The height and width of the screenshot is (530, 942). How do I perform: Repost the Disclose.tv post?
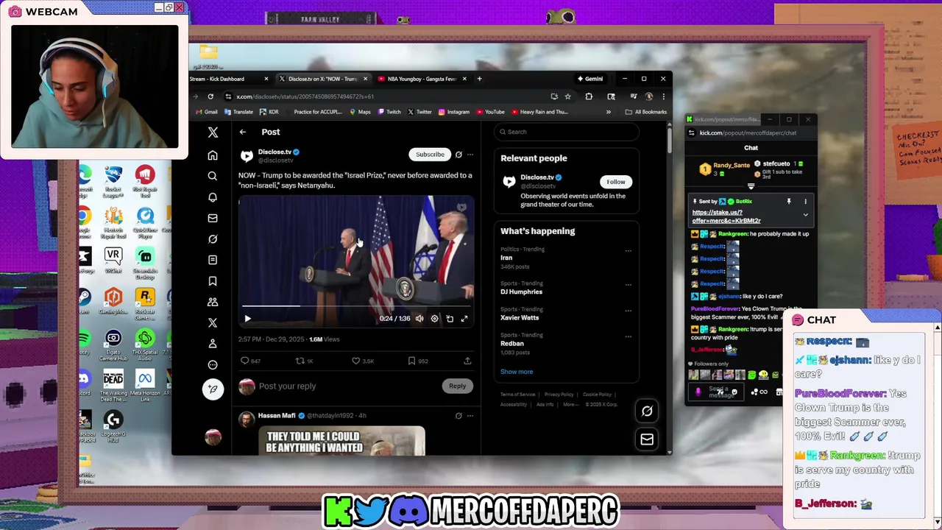point(300,361)
